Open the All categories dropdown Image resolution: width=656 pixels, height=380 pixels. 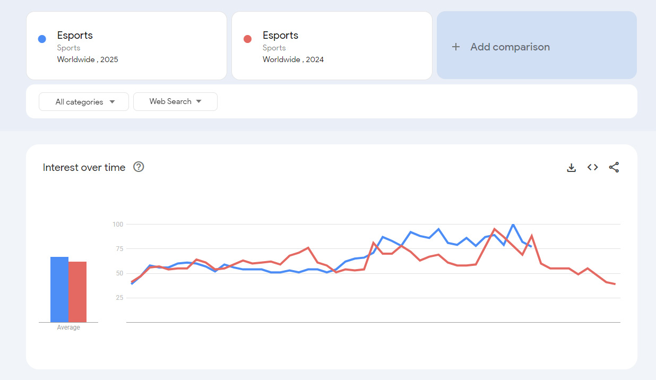click(83, 101)
